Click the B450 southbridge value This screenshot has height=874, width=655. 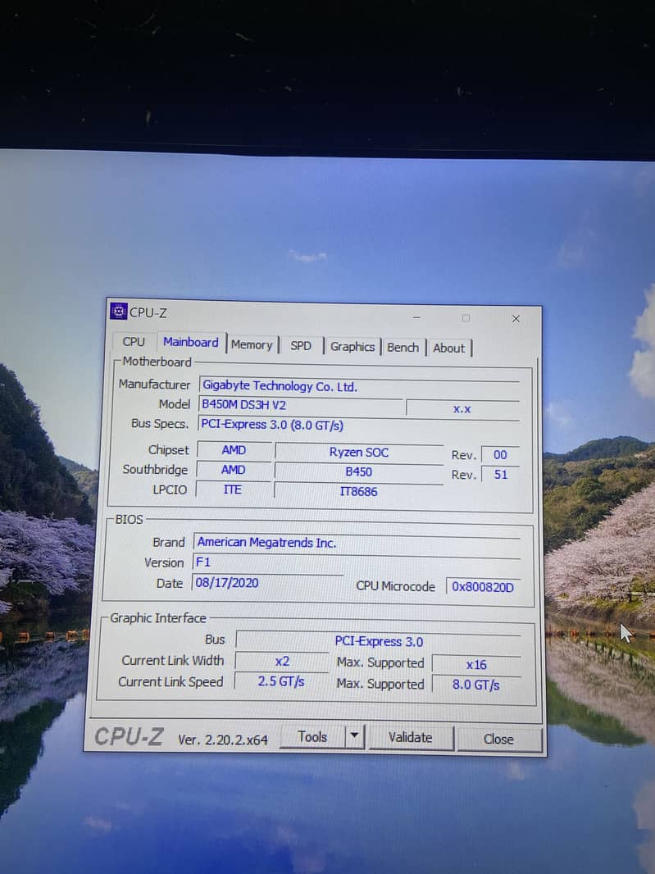(x=359, y=471)
